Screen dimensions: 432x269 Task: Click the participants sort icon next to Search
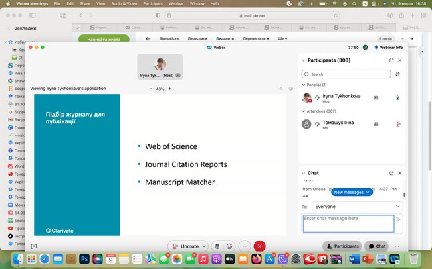coord(397,74)
